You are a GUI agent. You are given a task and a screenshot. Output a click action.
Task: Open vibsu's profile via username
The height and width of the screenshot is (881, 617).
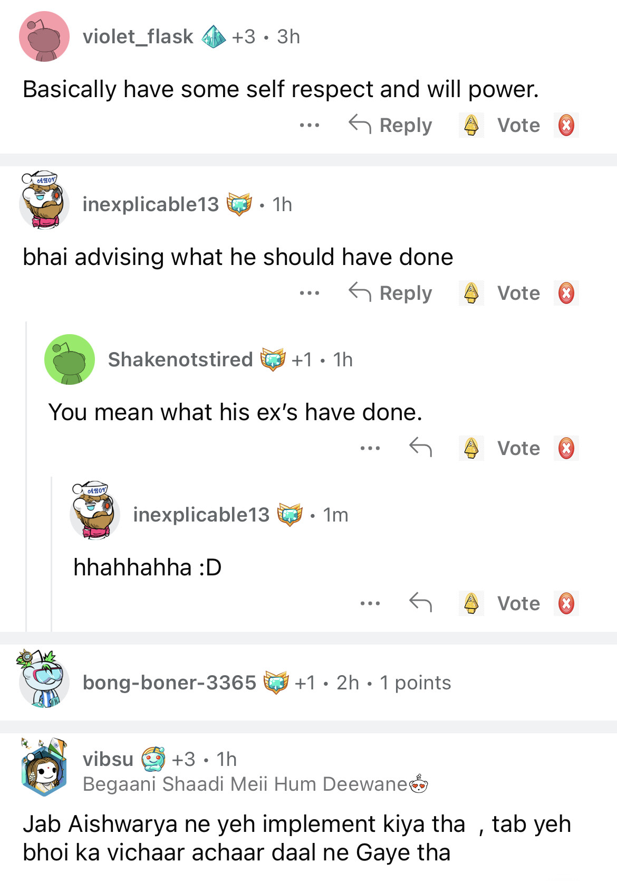tap(108, 759)
